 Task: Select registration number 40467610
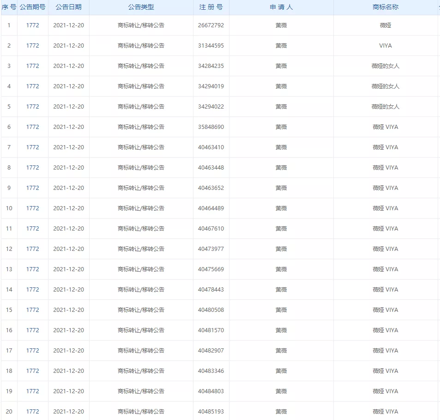pos(211,229)
